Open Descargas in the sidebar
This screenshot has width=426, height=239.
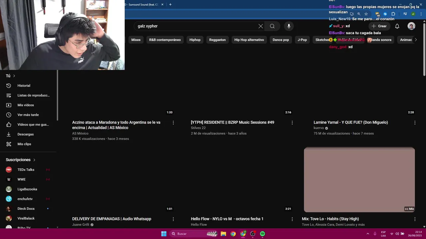coord(29,134)
